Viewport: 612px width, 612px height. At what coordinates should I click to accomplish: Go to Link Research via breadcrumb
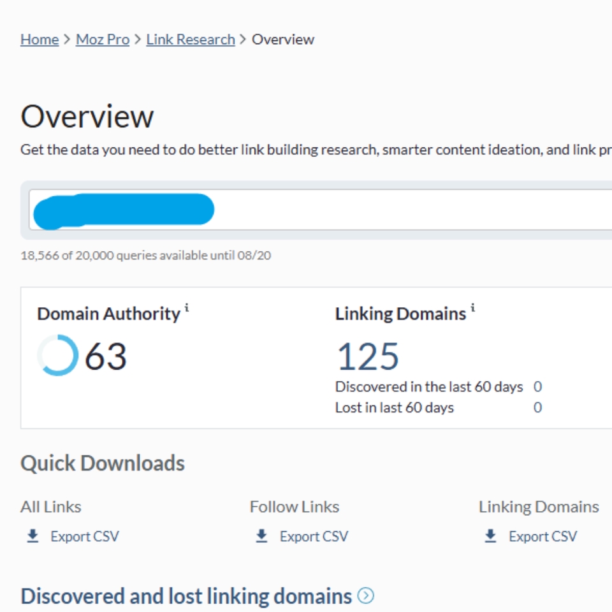pos(189,39)
